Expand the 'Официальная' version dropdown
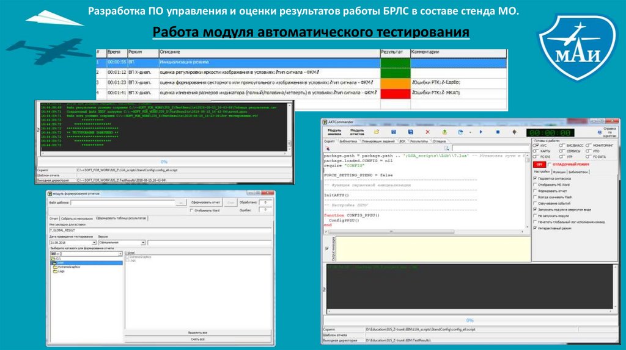The image size is (626, 350). 142,242
